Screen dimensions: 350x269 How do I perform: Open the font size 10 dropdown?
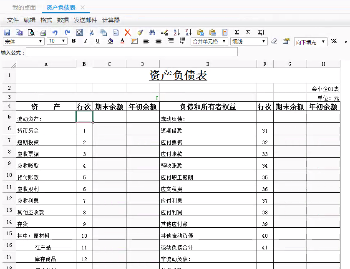(x=57, y=41)
